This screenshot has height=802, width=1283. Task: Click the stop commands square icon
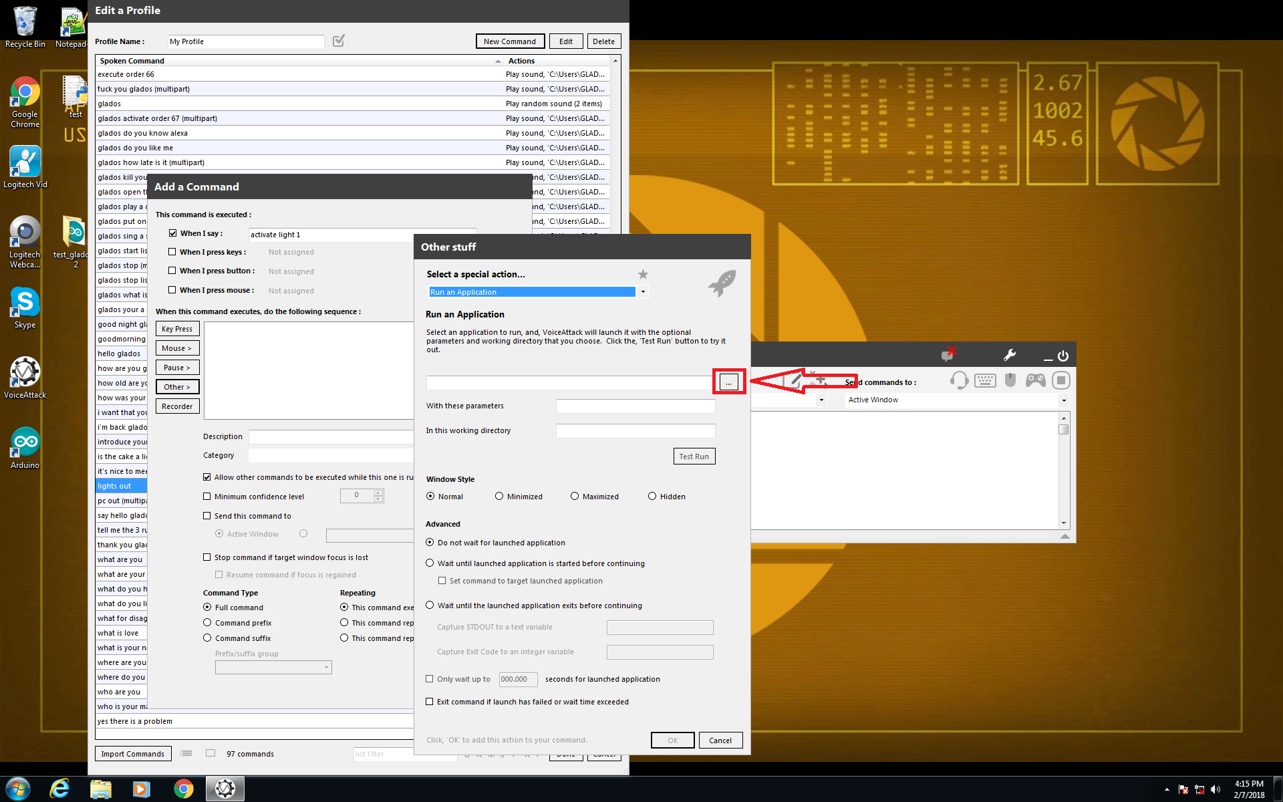pos(1060,381)
